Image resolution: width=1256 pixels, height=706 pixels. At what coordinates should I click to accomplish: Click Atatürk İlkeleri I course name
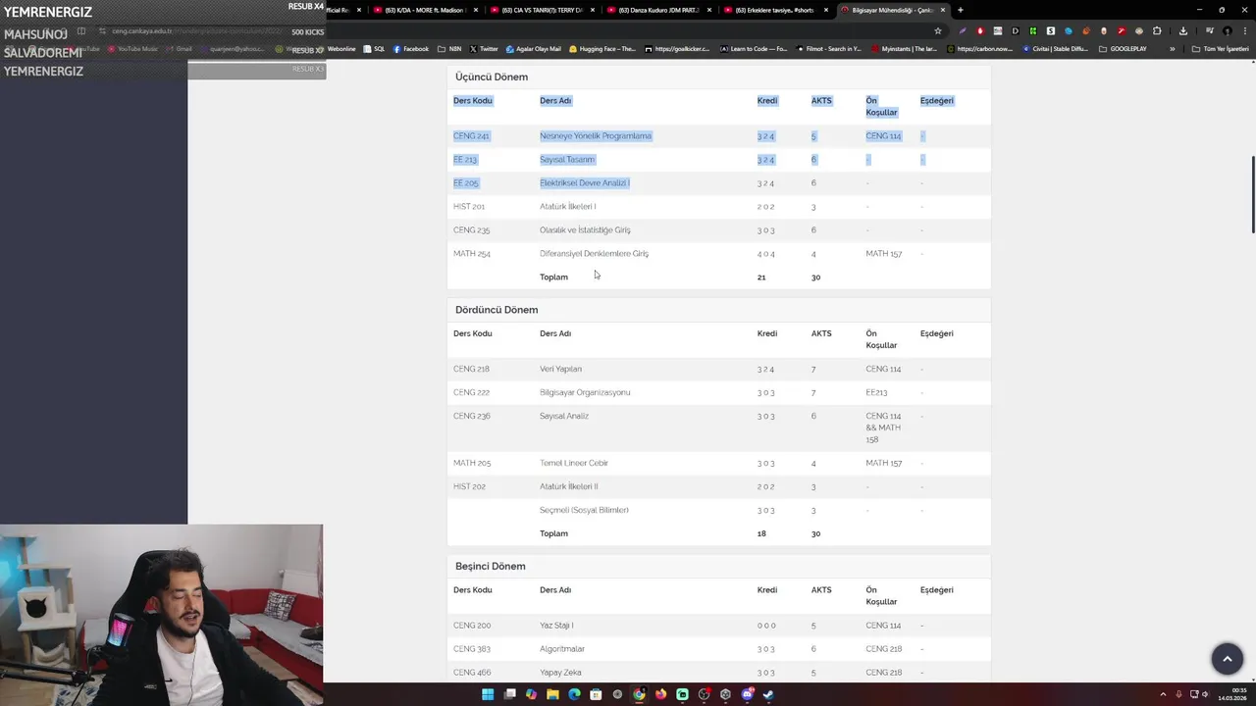coord(567,207)
